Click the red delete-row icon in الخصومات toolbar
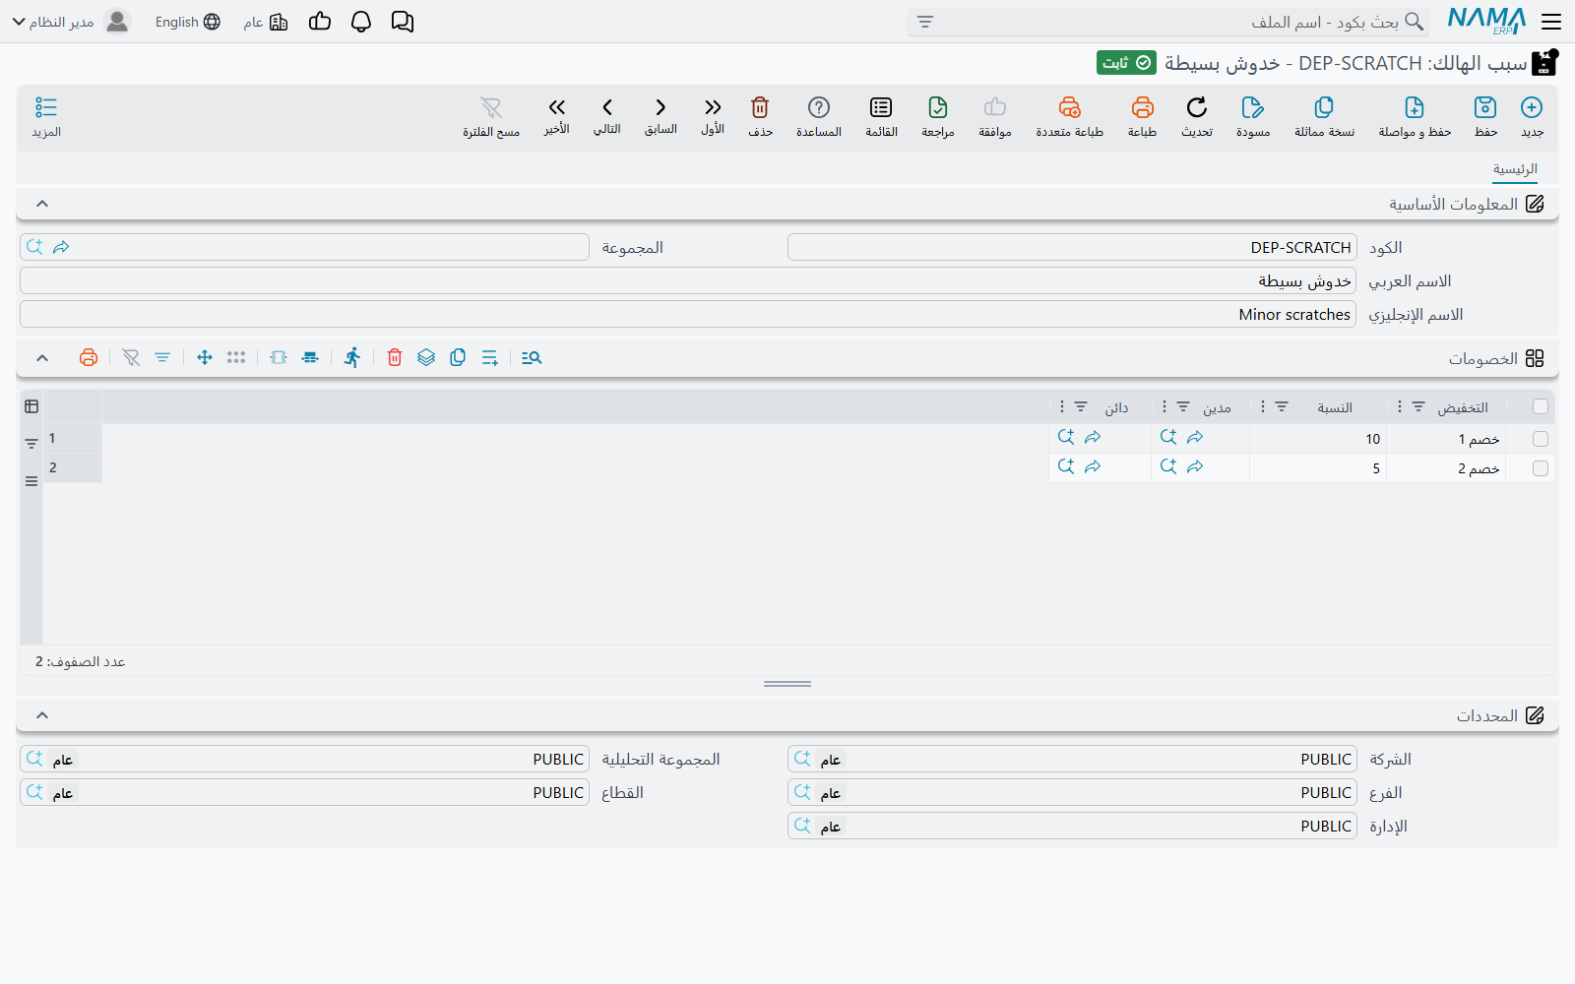This screenshot has width=1575, height=984. tap(395, 357)
